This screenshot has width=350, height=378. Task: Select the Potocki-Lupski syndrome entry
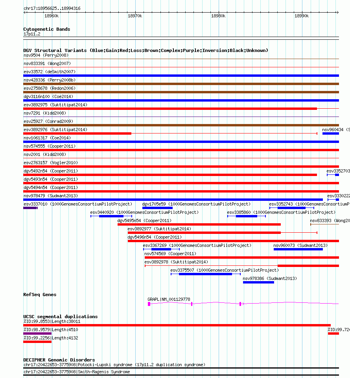click(x=114, y=365)
